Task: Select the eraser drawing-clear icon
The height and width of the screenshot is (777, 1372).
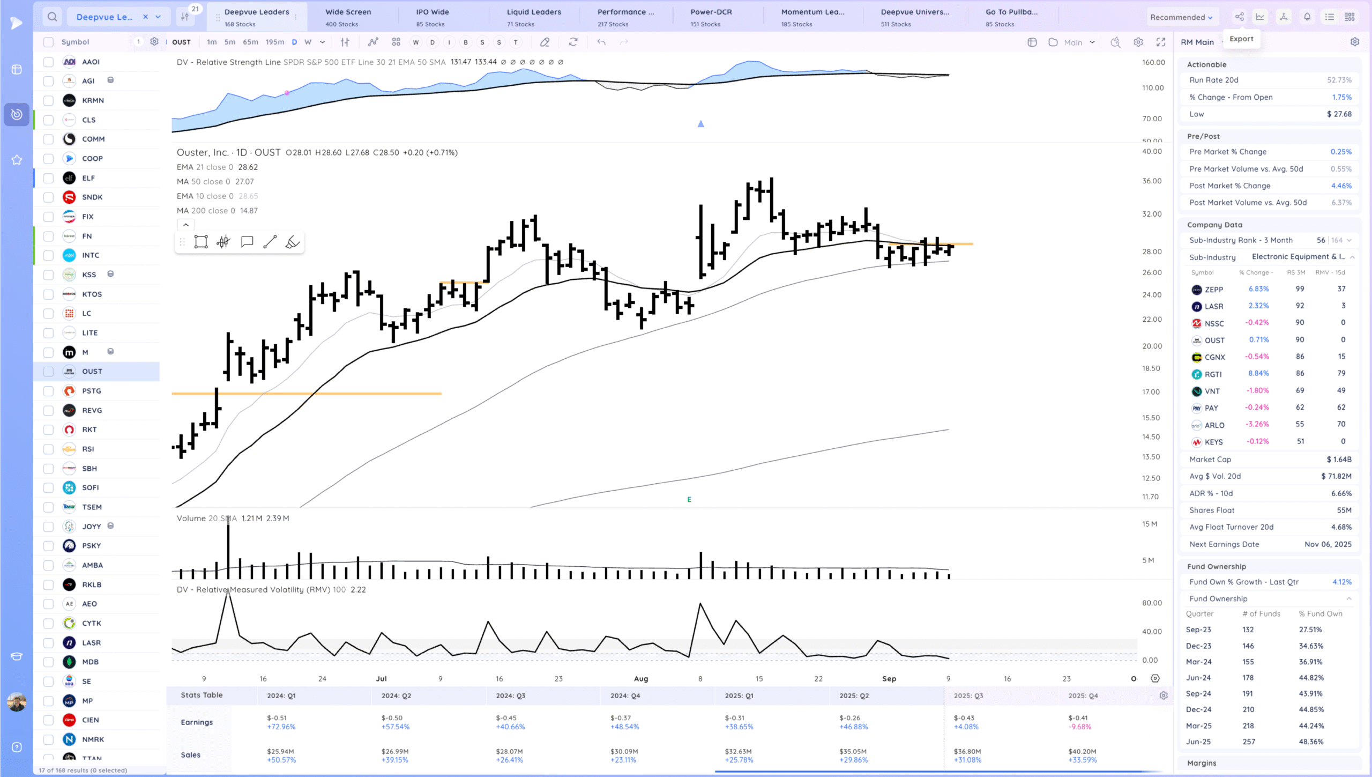Action: point(545,42)
